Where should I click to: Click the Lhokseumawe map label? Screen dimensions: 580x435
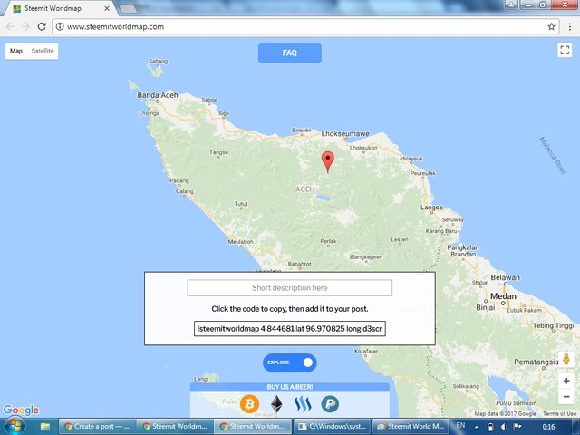(x=345, y=133)
